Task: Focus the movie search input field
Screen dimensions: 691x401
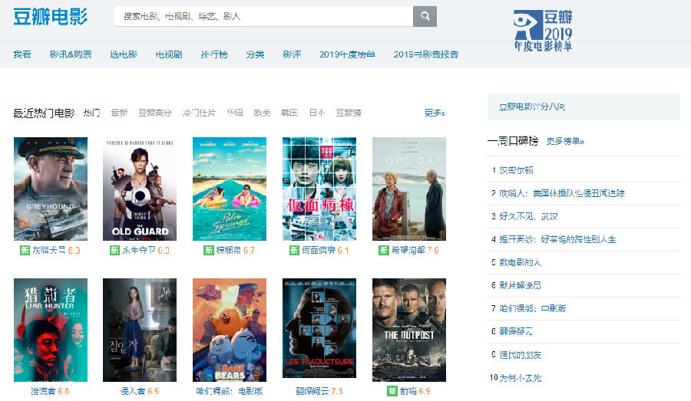Action: [263, 16]
